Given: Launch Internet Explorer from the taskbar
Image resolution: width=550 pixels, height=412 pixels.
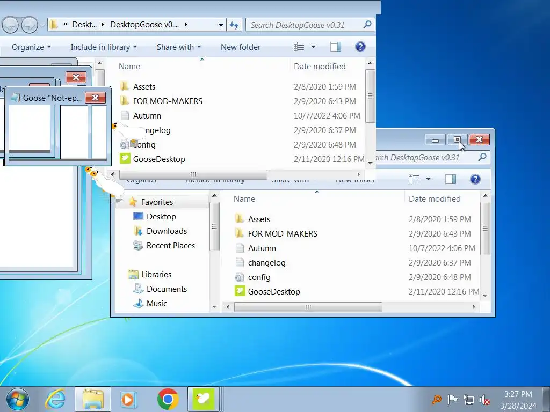Looking at the screenshot, I should point(55,399).
